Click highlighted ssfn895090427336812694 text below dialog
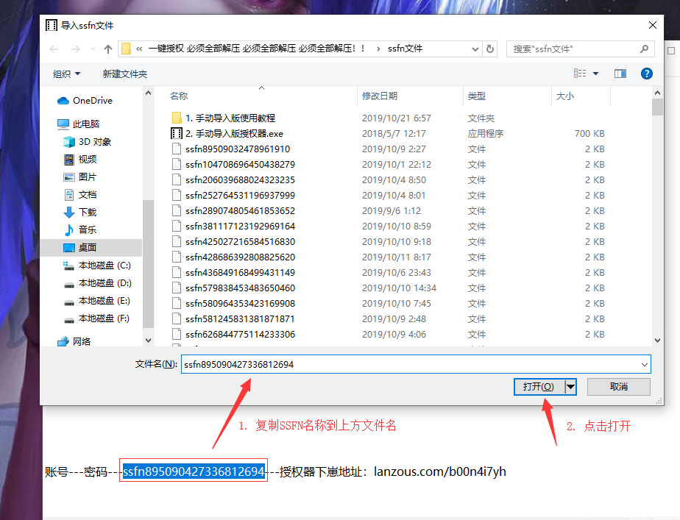 pyautogui.click(x=194, y=471)
